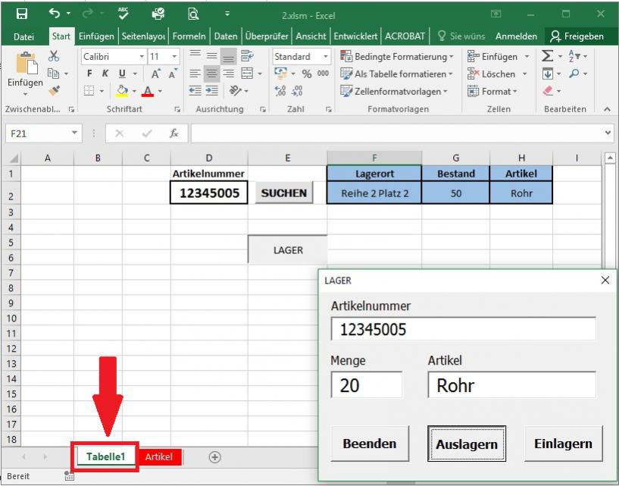Click Beenden in the LAGER dialog

click(x=370, y=444)
